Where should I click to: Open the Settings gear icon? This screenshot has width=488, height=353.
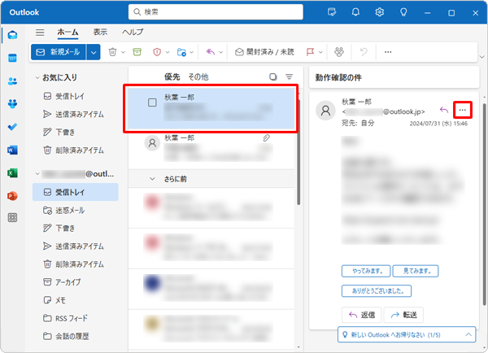[379, 12]
